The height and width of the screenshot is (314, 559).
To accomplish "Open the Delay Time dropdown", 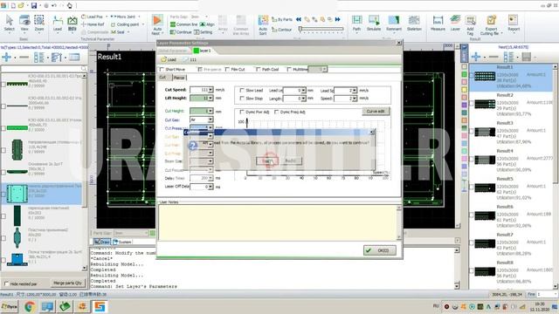I will tap(210, 178).
